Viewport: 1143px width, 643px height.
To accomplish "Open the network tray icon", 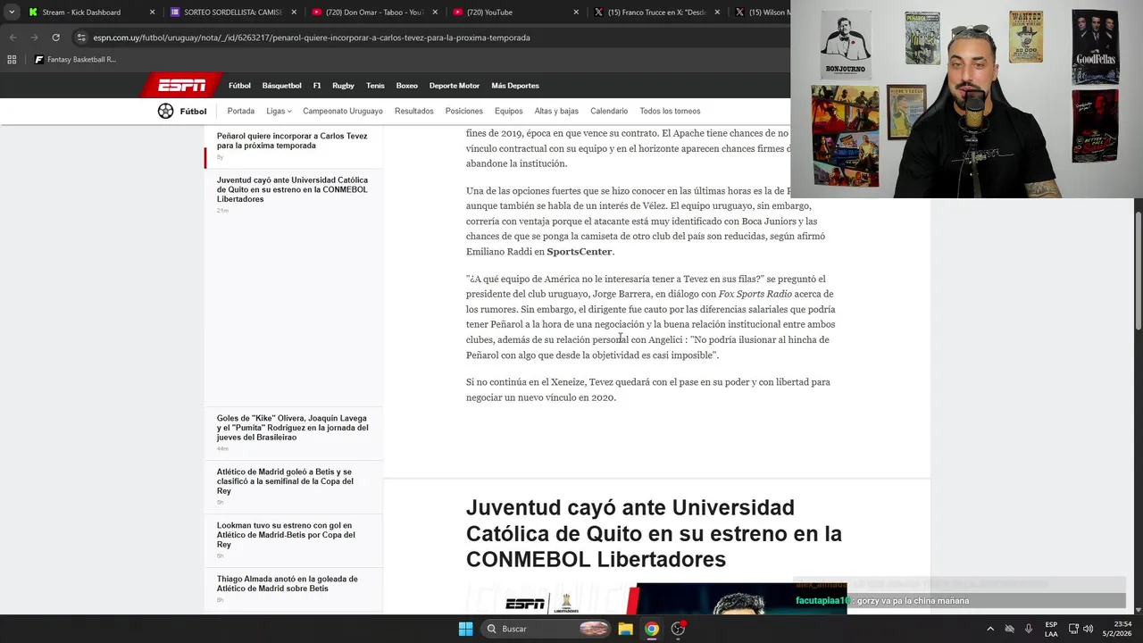I will [x=1073, y=629].
